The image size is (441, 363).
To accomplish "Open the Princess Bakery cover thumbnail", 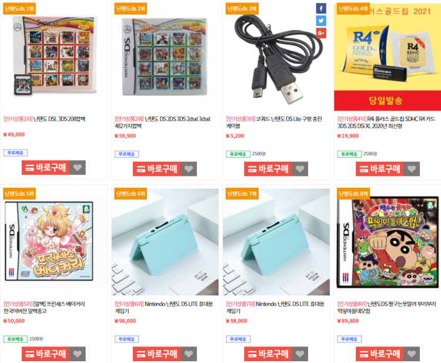I will [49, 241].
